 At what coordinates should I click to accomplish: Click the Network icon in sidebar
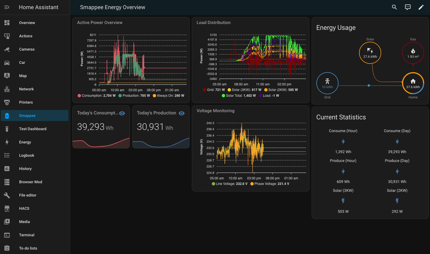(x=7, y=89)
